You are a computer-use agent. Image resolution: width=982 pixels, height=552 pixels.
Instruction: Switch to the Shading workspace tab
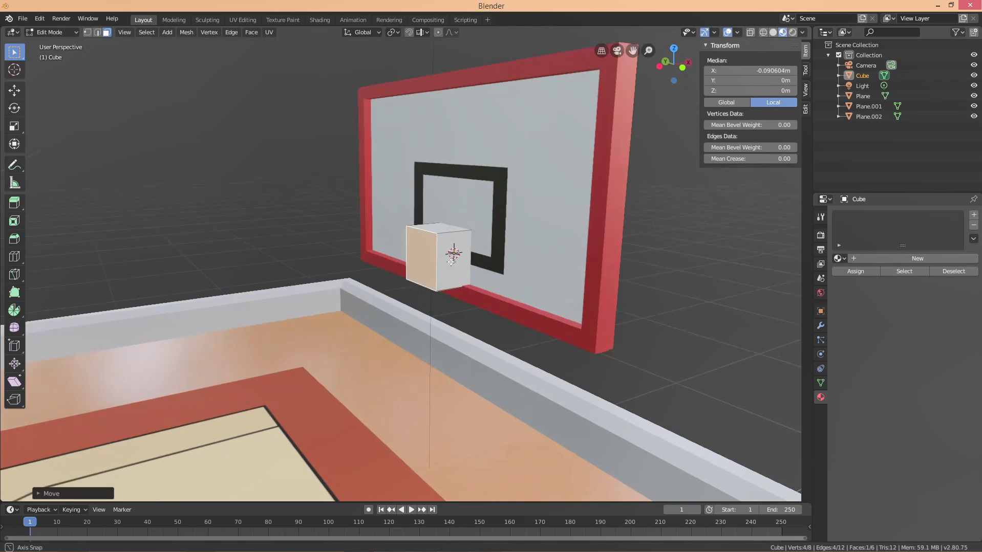pyautogui.click(x=319, y=20)
